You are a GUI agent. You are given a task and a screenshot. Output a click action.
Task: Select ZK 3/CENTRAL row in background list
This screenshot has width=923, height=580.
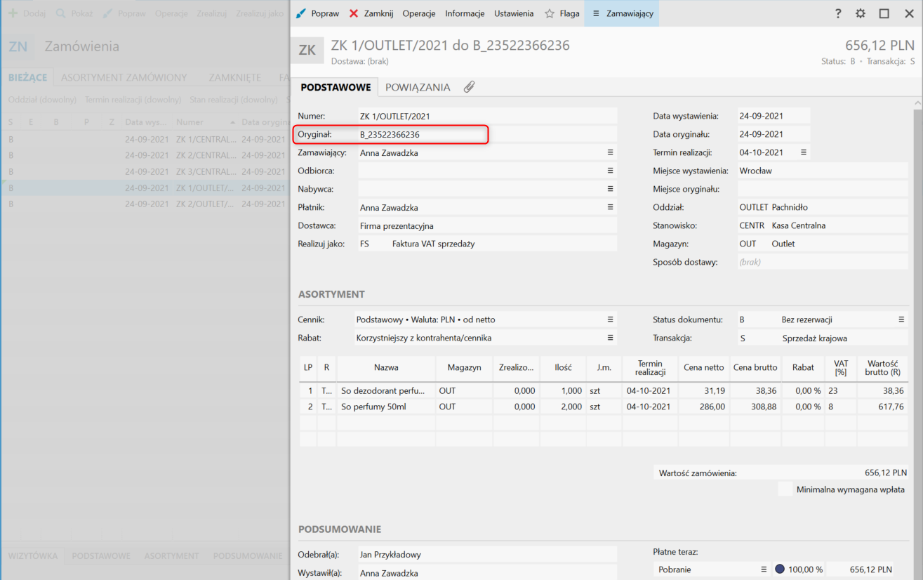(x=145, y=171)
